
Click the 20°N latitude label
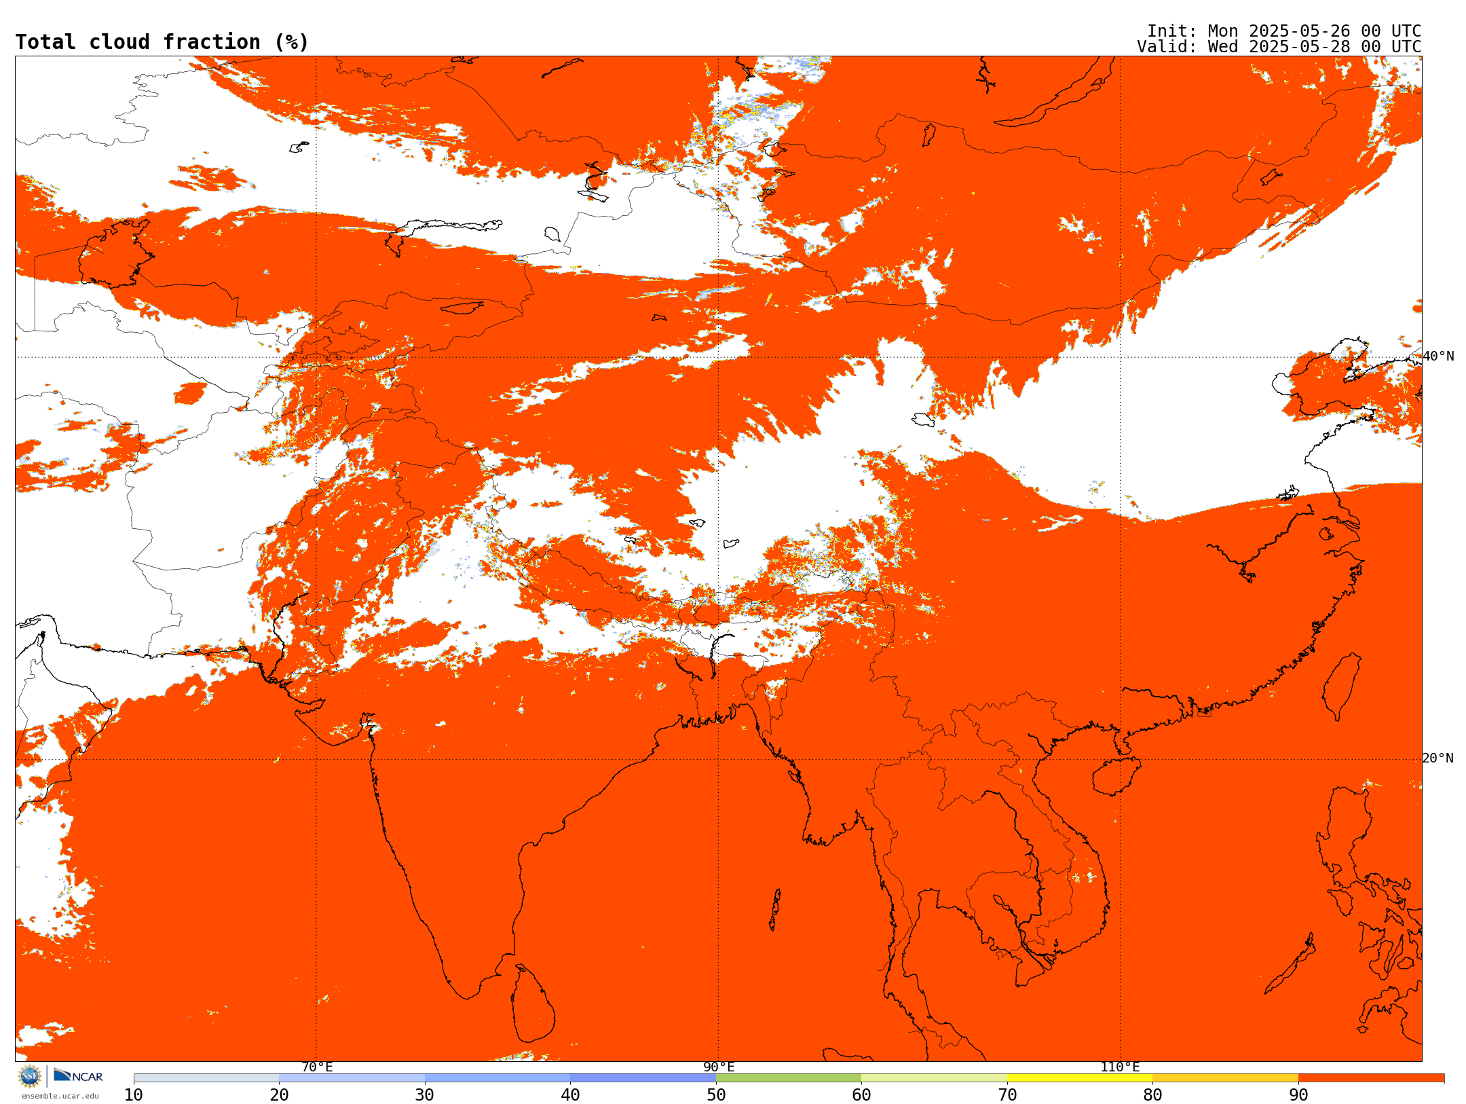click(x=1438, y=758)
